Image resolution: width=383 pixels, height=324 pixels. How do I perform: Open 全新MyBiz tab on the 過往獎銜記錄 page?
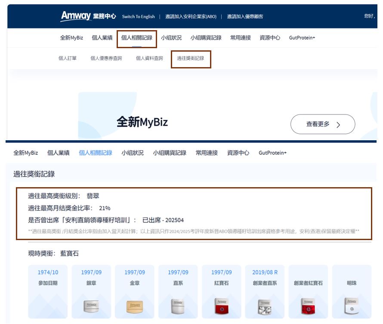(x=26, y=153)
